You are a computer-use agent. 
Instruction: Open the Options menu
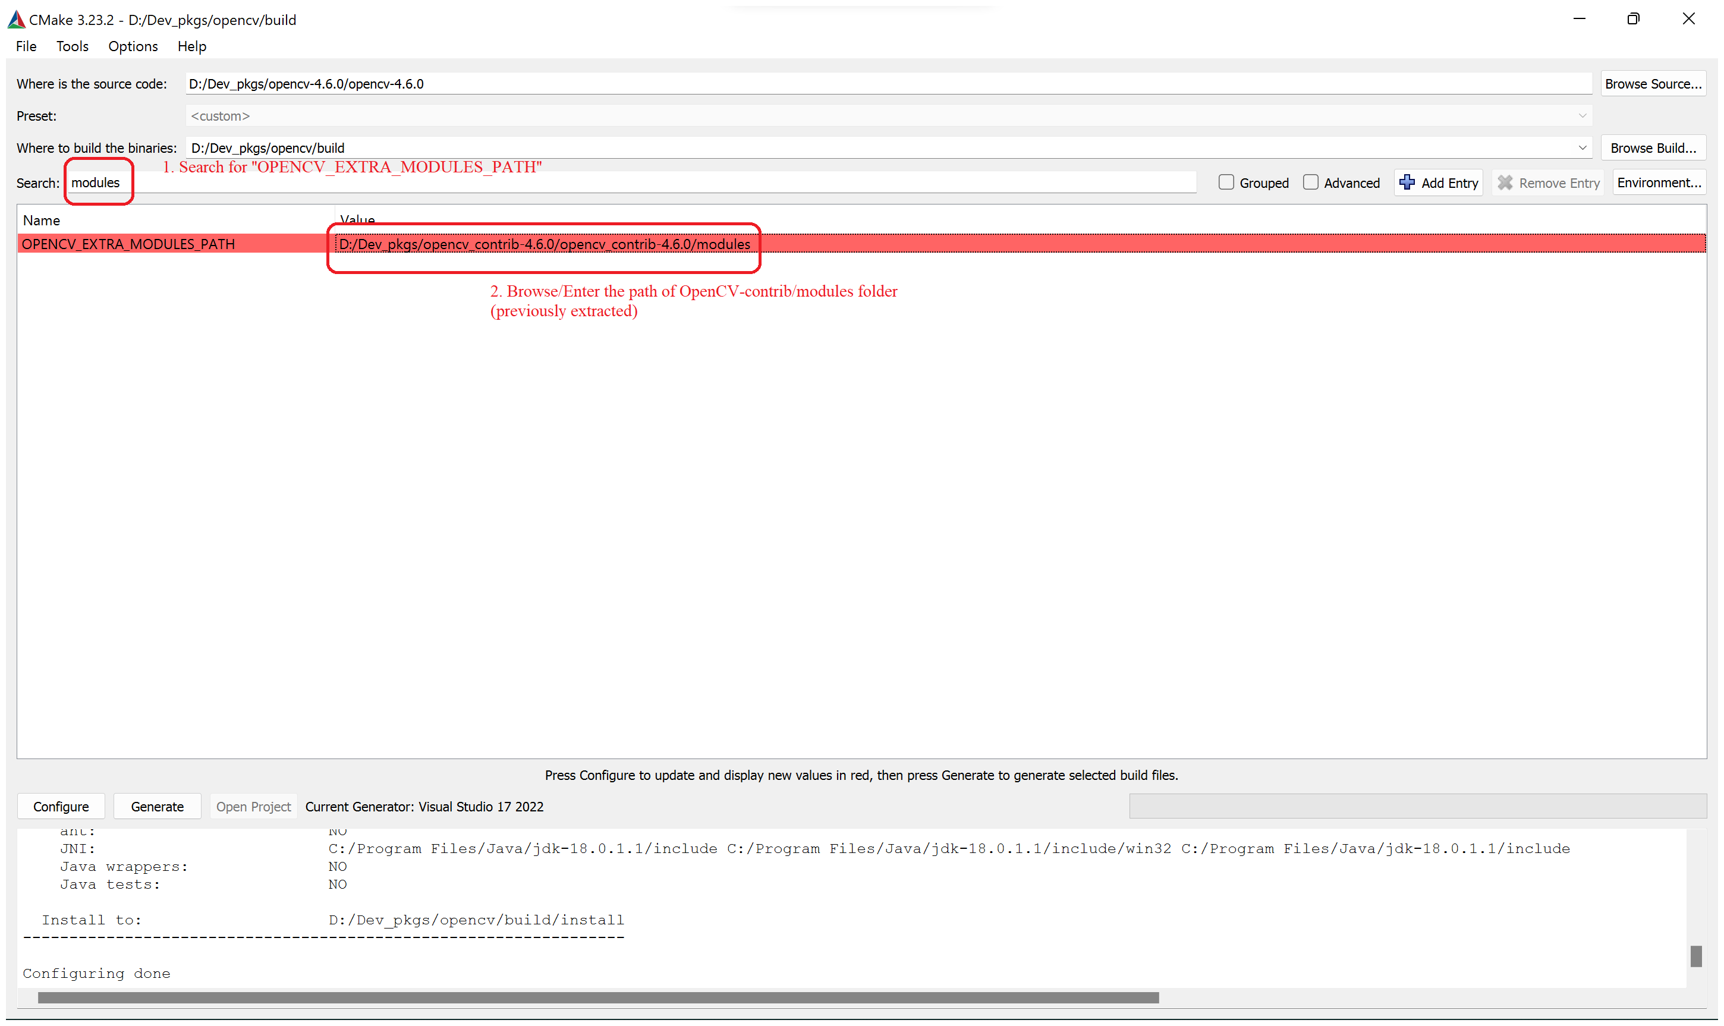click(x=132, y=46)
